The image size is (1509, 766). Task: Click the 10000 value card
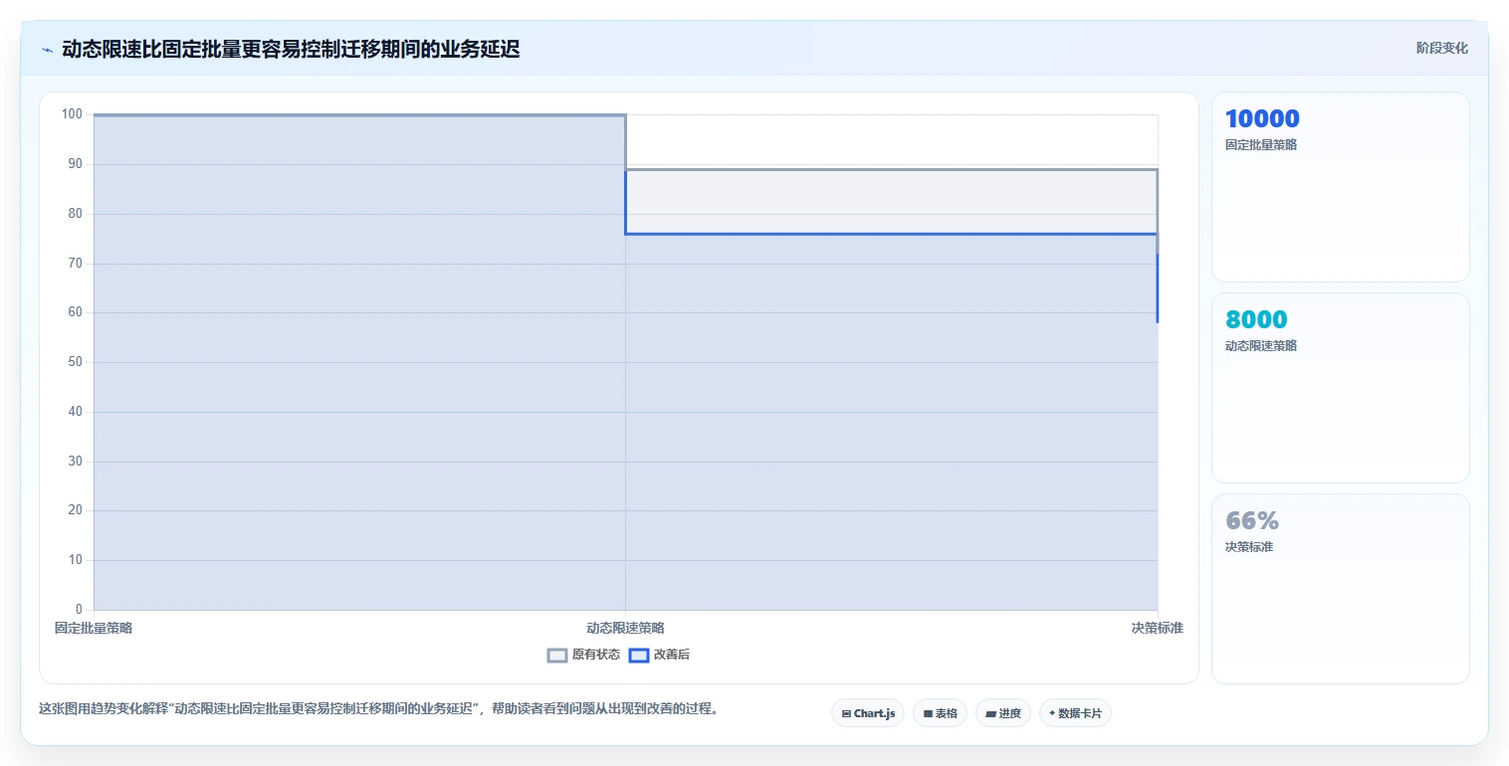pos(1340,187)
